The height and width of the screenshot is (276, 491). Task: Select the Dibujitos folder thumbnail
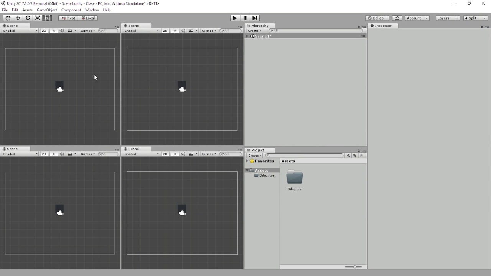coord(295,180)
